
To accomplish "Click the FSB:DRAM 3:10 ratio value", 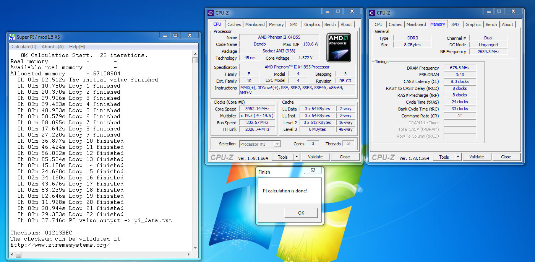I will pos(460,75).
